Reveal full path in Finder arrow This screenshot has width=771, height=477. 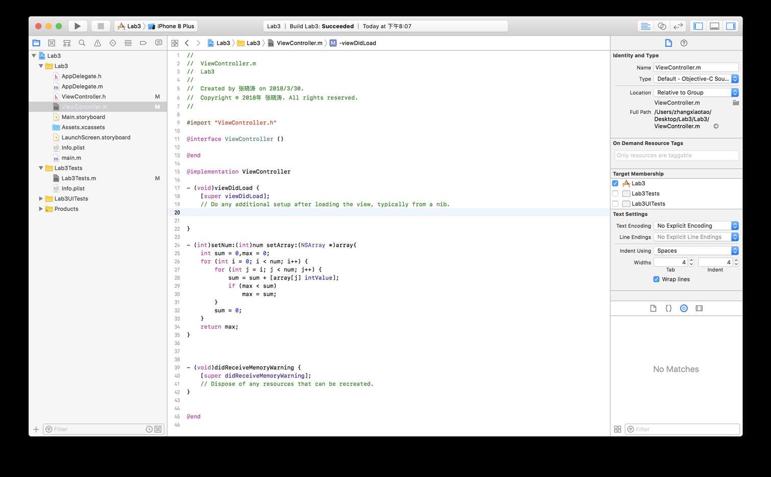pyautogui.click(x=716, y=126)
